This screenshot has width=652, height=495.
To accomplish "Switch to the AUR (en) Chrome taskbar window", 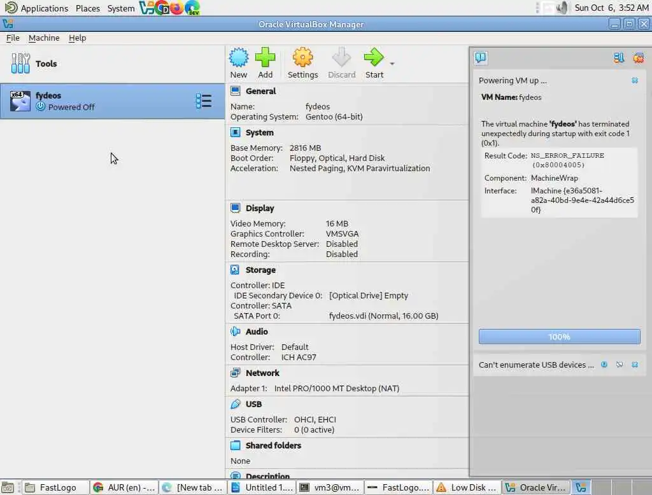I will click(x=124, y=487).
